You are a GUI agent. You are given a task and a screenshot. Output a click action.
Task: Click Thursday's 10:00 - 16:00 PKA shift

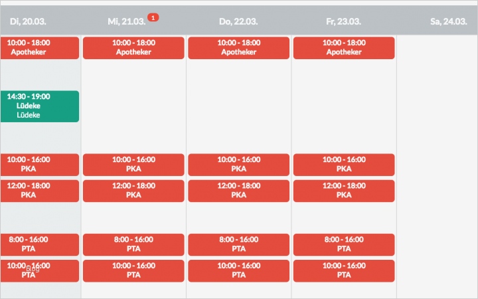pyautogui.click(x=238, y=165)
